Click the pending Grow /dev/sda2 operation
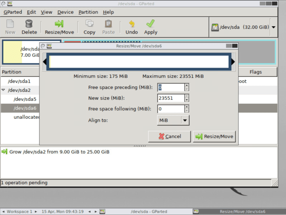Viewport: 286px width, 215px height. 59,152
